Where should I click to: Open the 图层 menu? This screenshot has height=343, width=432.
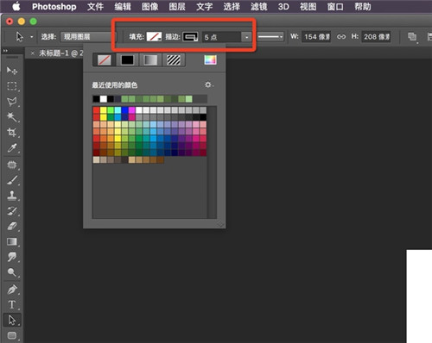177,7
